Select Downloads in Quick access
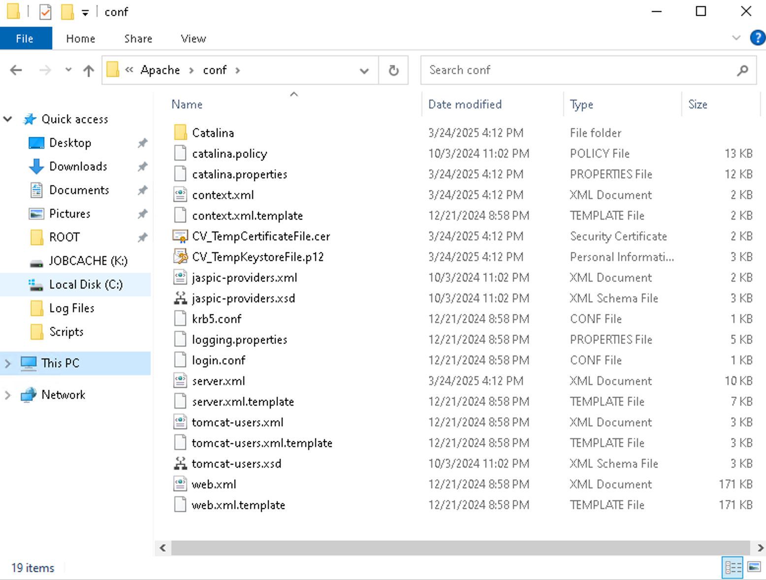This screenshot has height=580, width=766. [x=78, y=166]
